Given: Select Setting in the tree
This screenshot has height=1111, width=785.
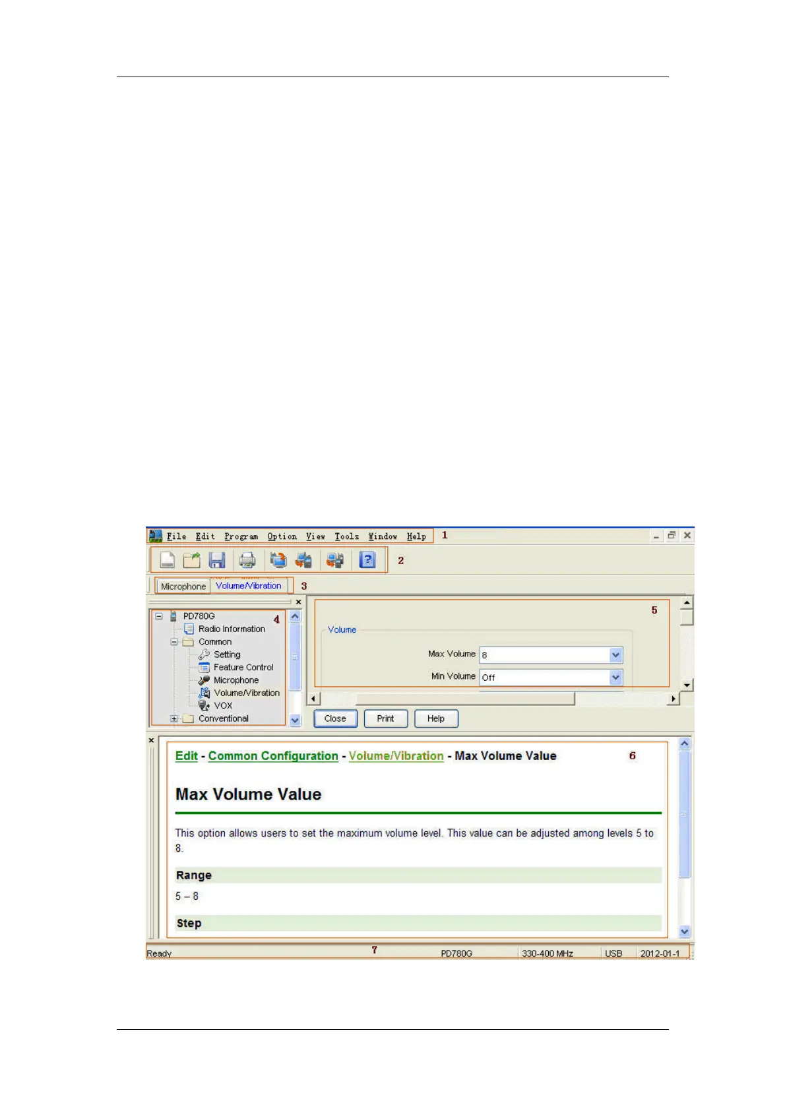Looking at the screenshot, I should (227, 654).
